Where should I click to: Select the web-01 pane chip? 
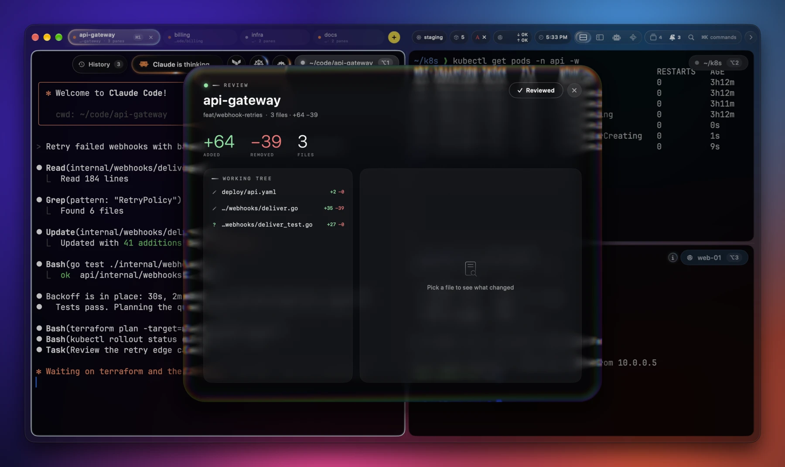coord(714,258)
